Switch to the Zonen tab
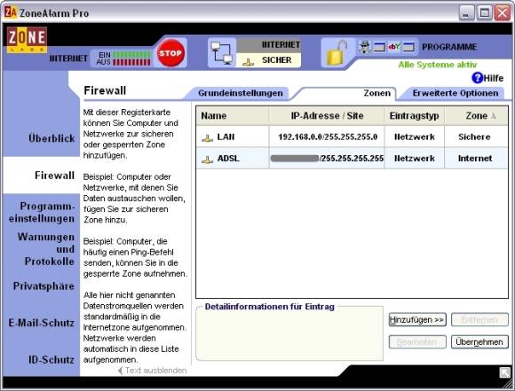515x391 pixels. pos(377,93)
